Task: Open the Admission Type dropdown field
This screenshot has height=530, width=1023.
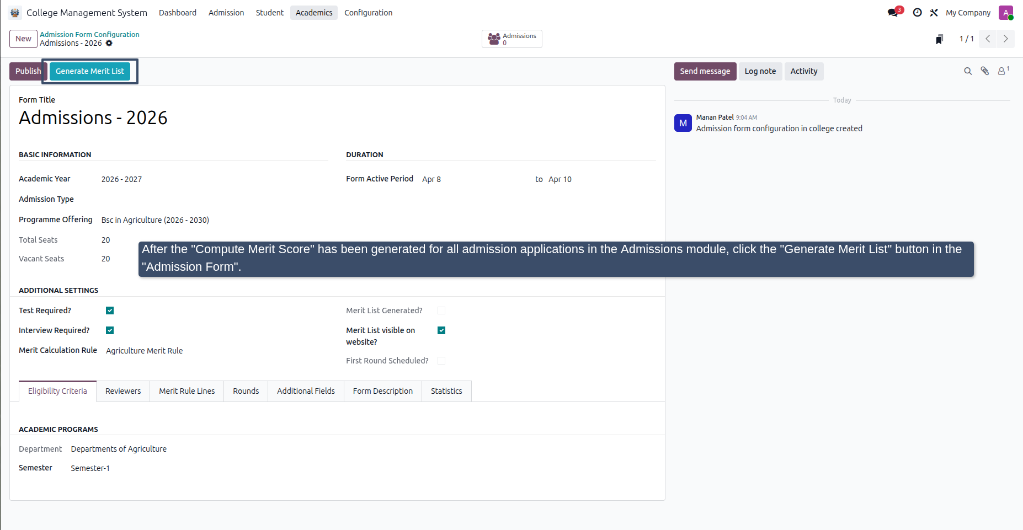Action: click(214, 199)
